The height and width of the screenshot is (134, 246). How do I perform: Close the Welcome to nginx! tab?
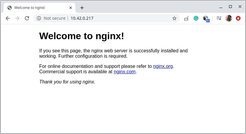pos(71,8)
